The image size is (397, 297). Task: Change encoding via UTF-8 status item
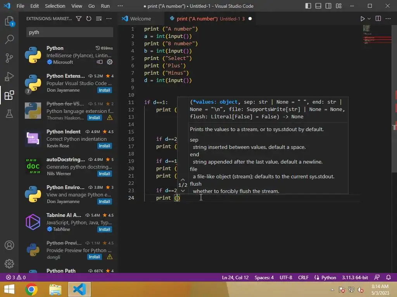pos(286,277)
